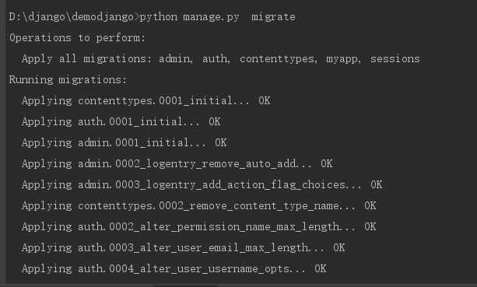Click the auth.0004_alter_user_username_opts migration text
The width and height of the screenshot is (477, 287).
184,269
